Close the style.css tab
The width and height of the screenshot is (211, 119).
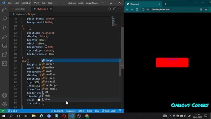50,9
